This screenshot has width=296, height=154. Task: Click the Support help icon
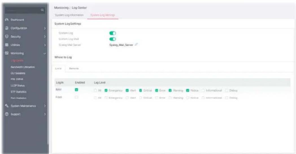[7, 114]
